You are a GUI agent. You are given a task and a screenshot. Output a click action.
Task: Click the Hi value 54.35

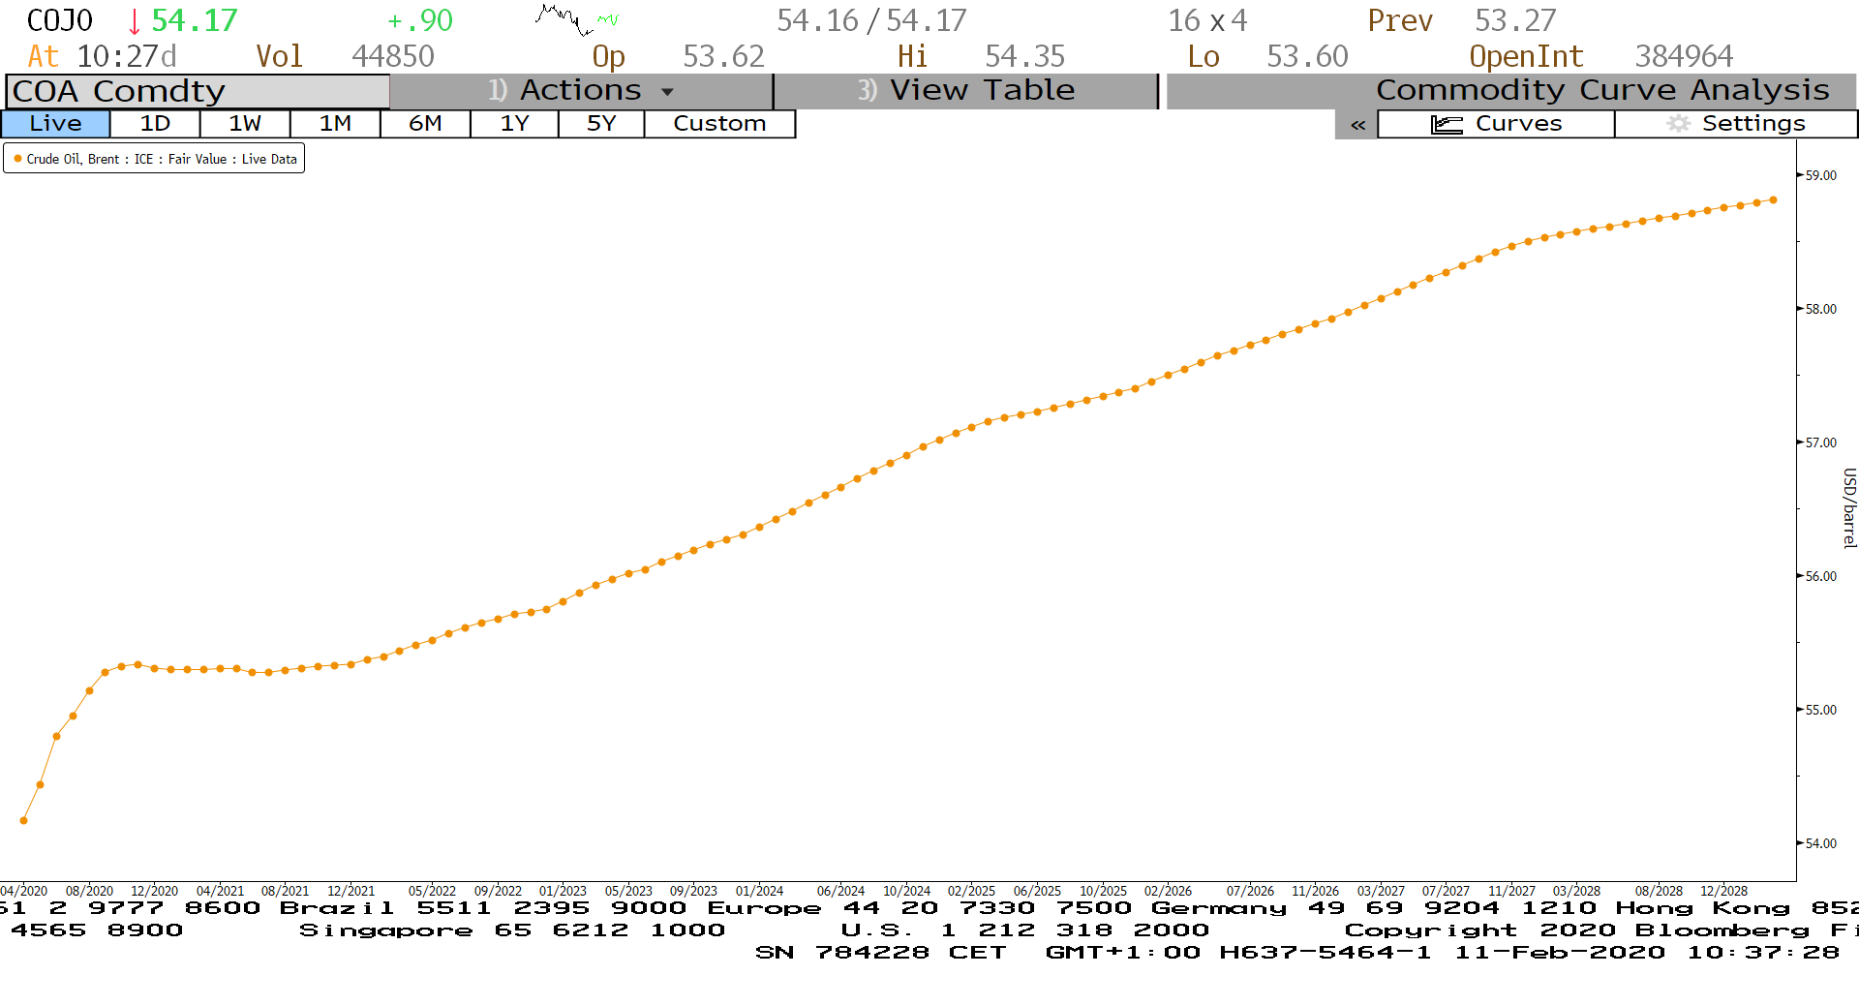pyautogui.click(x=1024, y=56)
